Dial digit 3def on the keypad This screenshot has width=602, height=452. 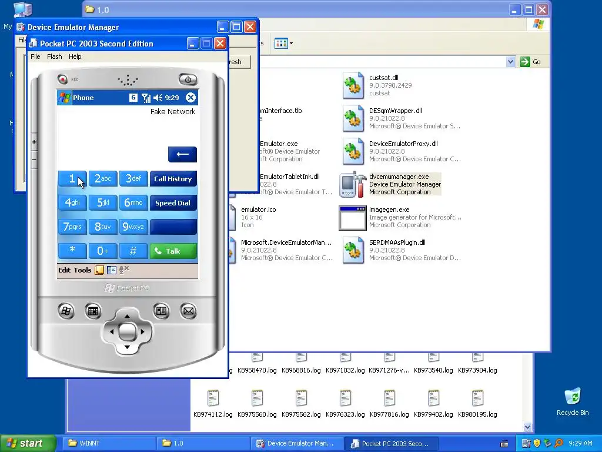(x=133, y=179)
